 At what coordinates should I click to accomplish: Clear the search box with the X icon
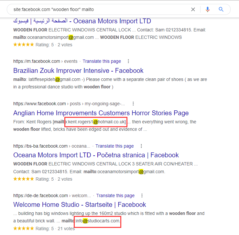tap(193, 9)
